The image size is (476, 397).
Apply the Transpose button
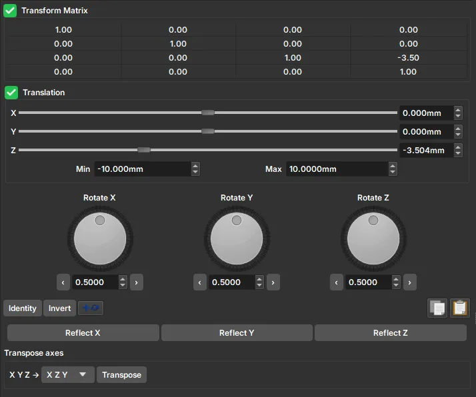(121, 375)
